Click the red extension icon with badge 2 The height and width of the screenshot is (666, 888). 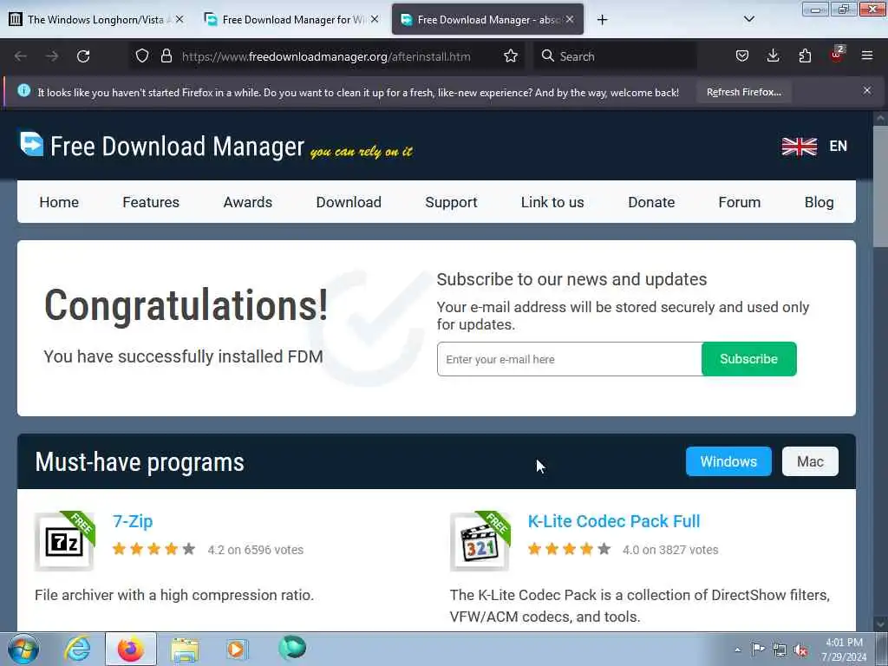[837, 55]
